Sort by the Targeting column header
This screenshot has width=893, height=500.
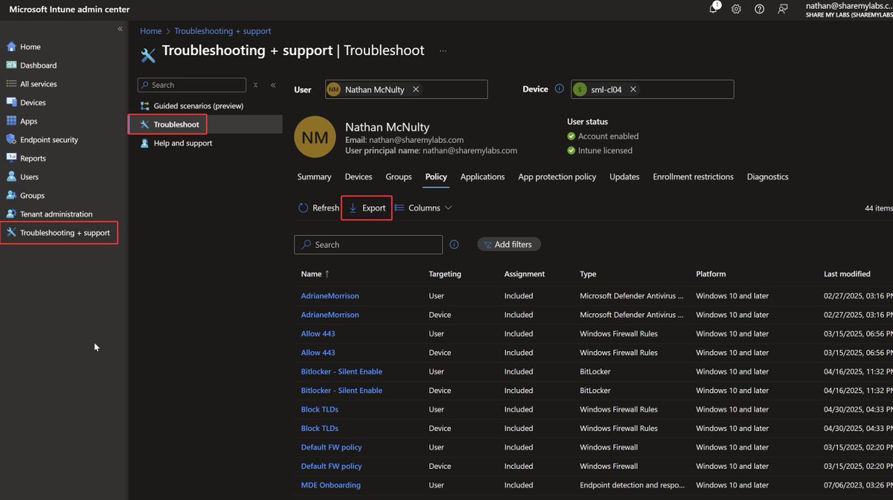(x=445, y=274)
